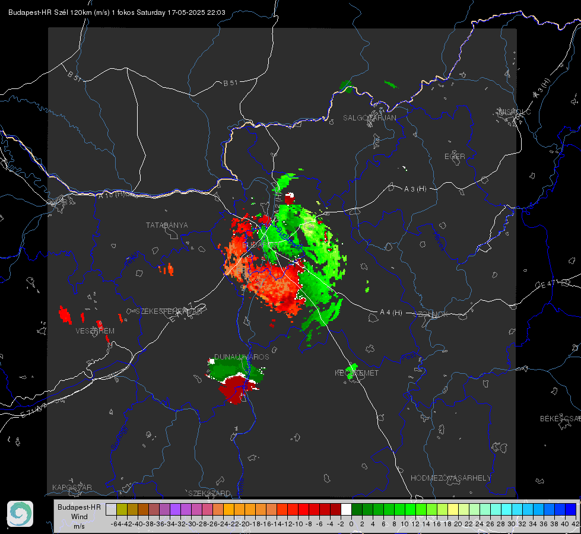Viewport: 581px width, 534px height.
Task: Click the dark green swatch right of 0
Action: point(357,510)
